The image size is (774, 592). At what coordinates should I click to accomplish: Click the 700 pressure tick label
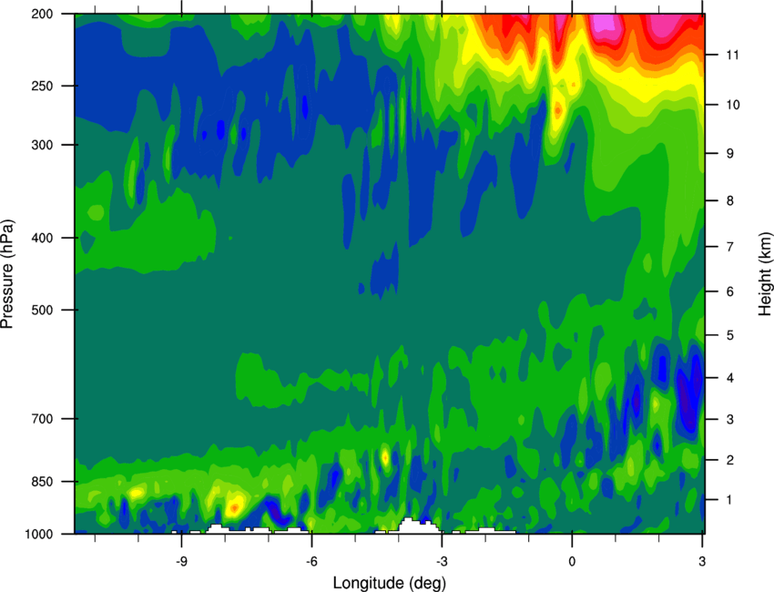(42, 419)
